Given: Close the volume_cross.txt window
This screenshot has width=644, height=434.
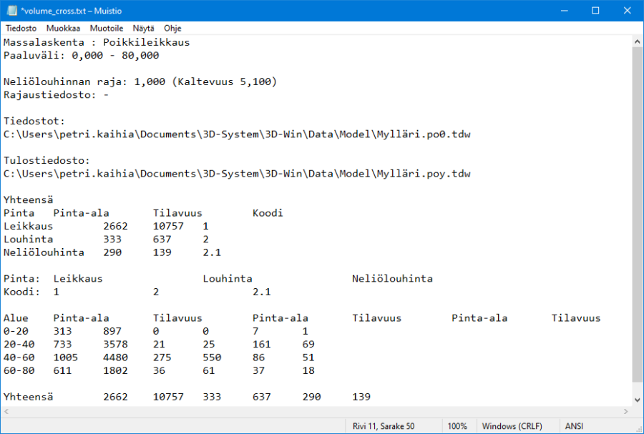Looking at the screenshot, I should [628, 11].
